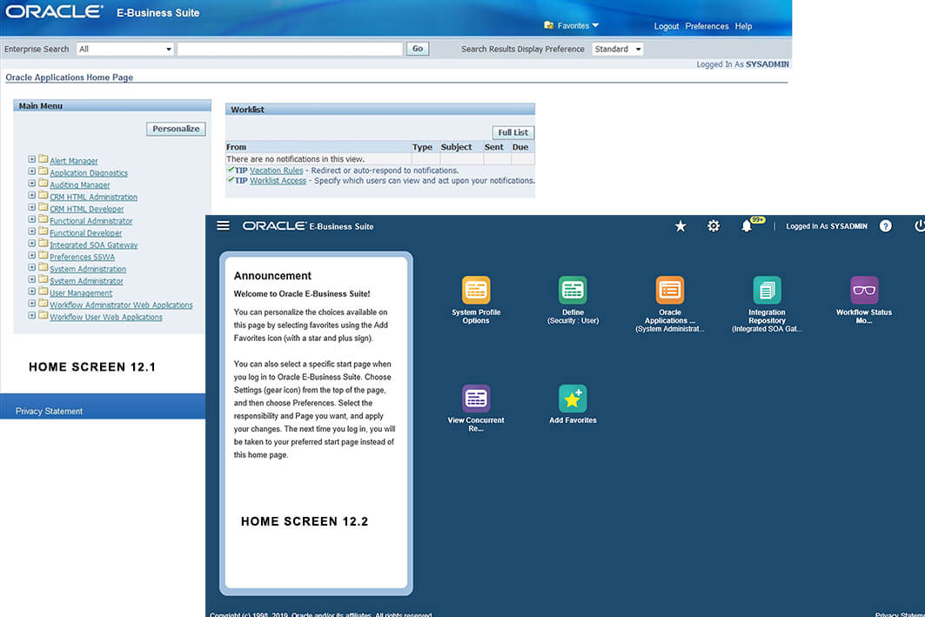The image size is (925, 617).
Task: Open settings gear in 12.2 header
Action: pyautogui.click(x=714, y=226)
